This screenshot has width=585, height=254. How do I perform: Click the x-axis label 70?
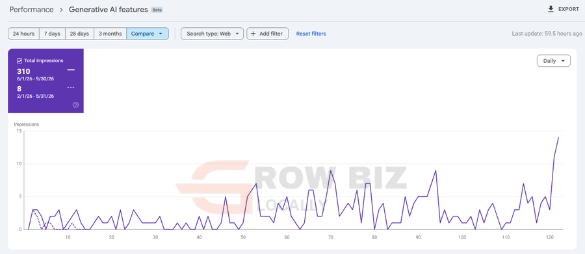click(331, 237)
